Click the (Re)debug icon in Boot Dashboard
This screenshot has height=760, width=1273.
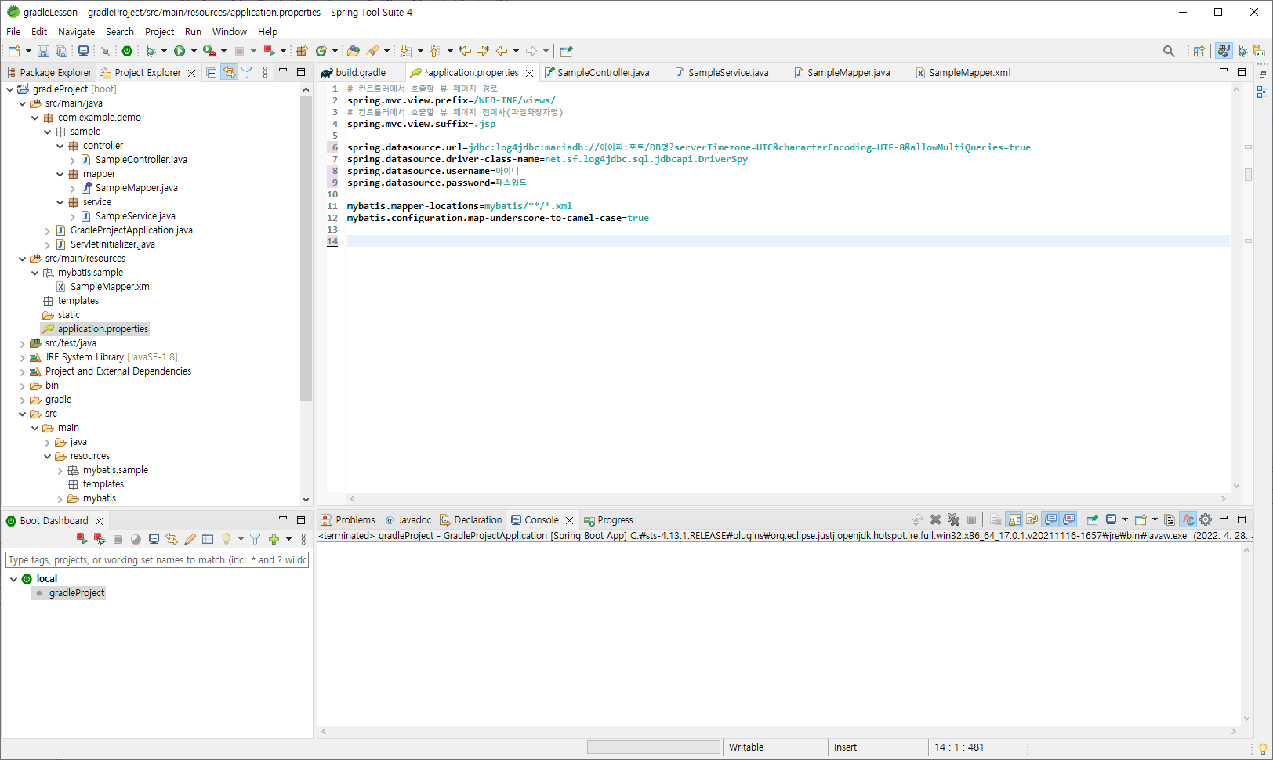(x=100, y=539)
